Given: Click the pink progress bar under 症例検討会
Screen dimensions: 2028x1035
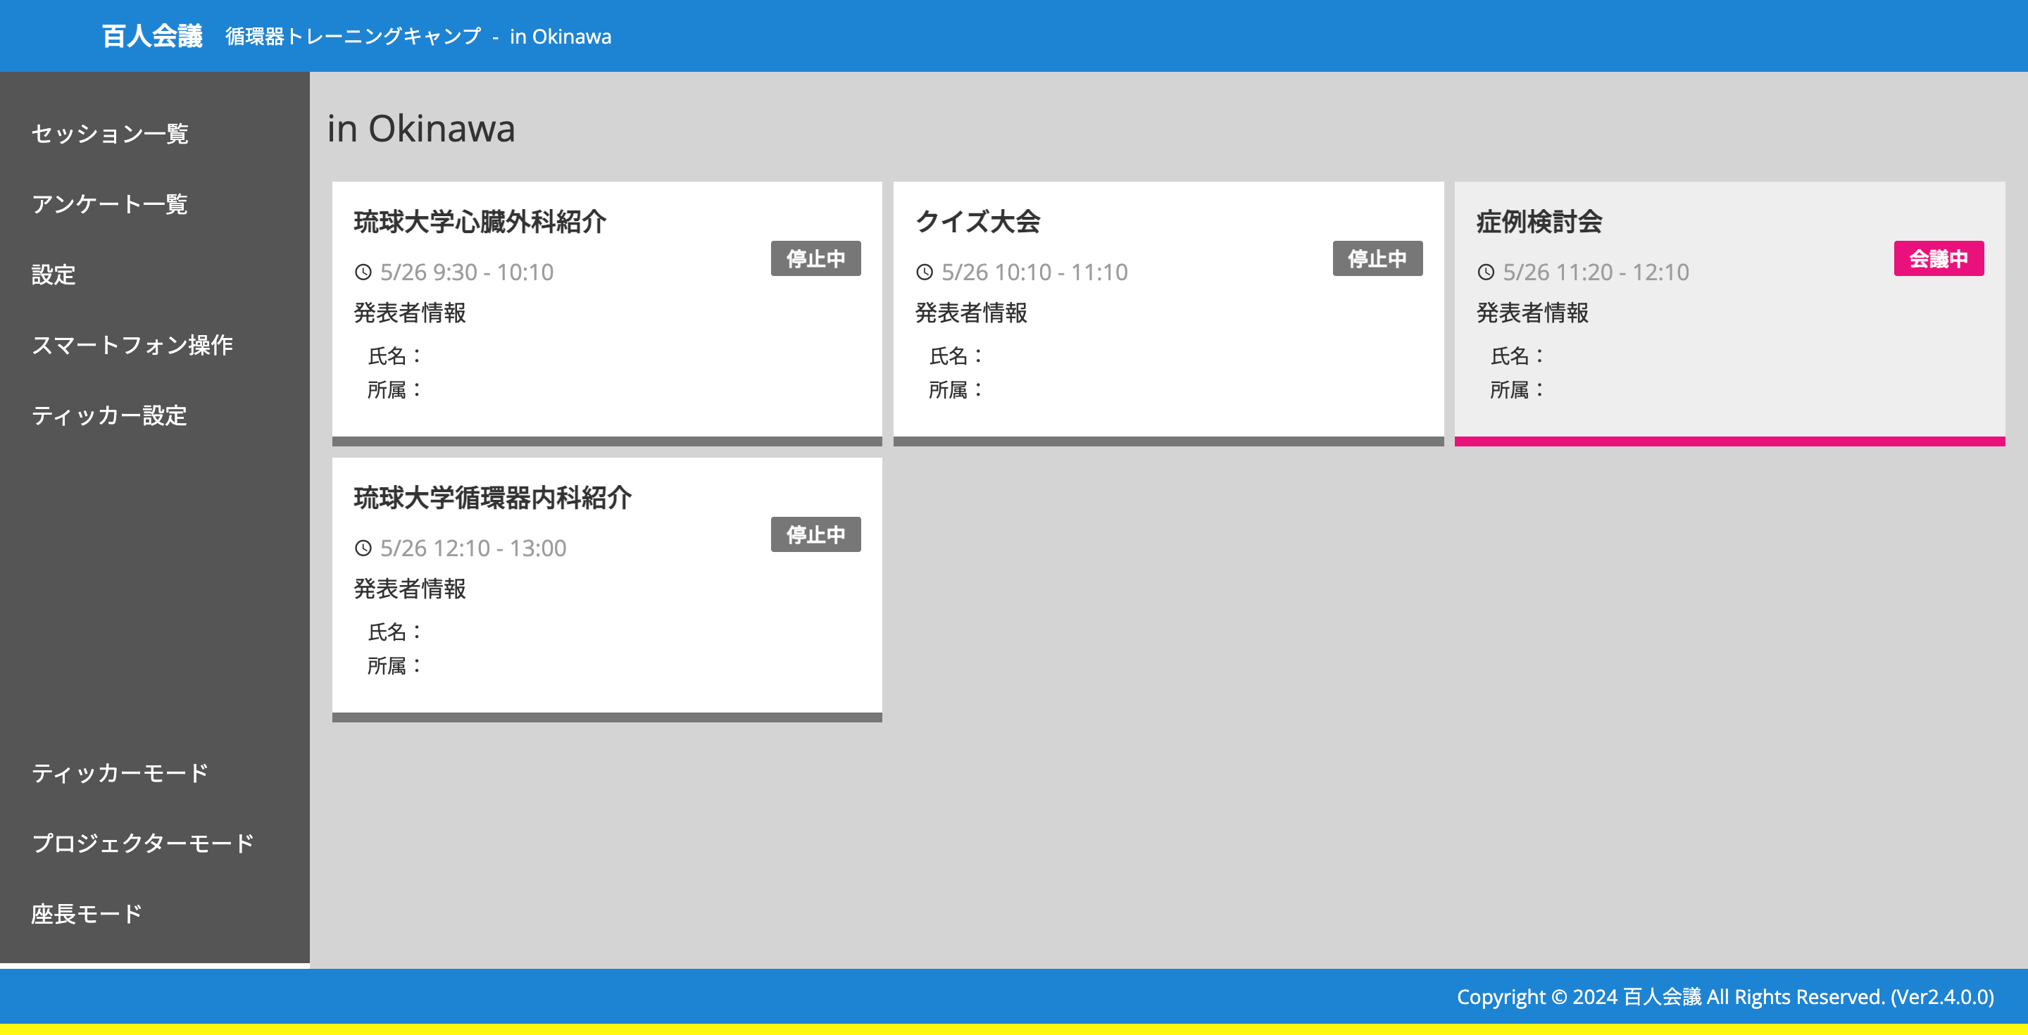Looking at the screenshot, I should (1729, 441).
